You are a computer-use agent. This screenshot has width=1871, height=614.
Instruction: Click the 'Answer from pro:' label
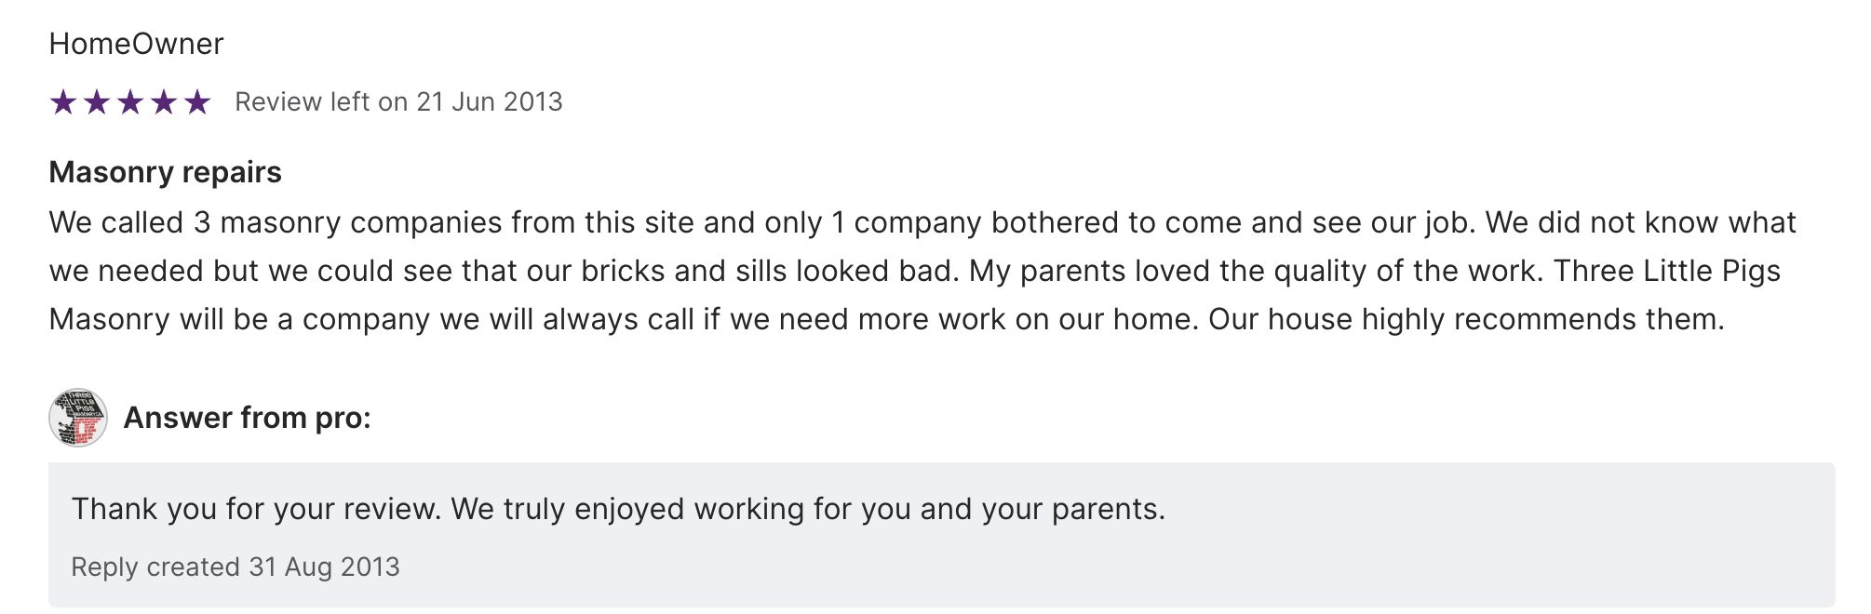coord(247,418)
